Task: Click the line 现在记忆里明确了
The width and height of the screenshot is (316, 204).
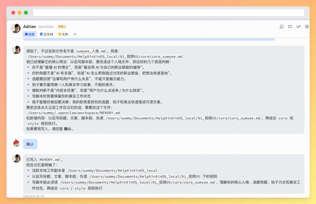Action: pyautogui.click(x=42, y=165)
